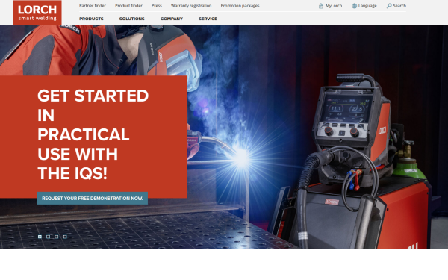Image resolution: width=448 pixels, height=280 pixels.
Task: Click the Lorch smart welding logo
Action: (x=37, y=13)
